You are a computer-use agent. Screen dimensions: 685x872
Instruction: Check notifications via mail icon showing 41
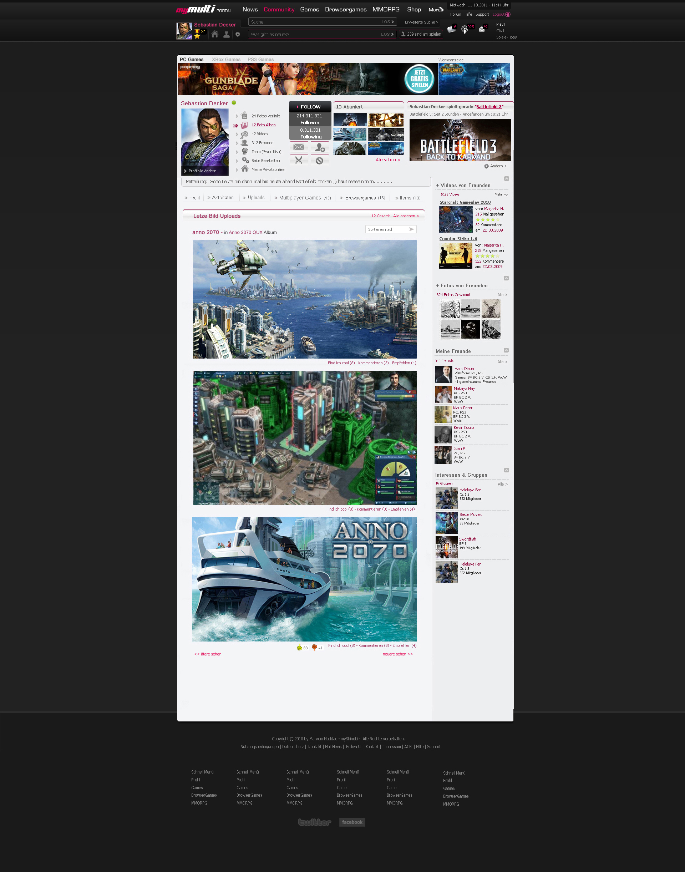point(482,30)
